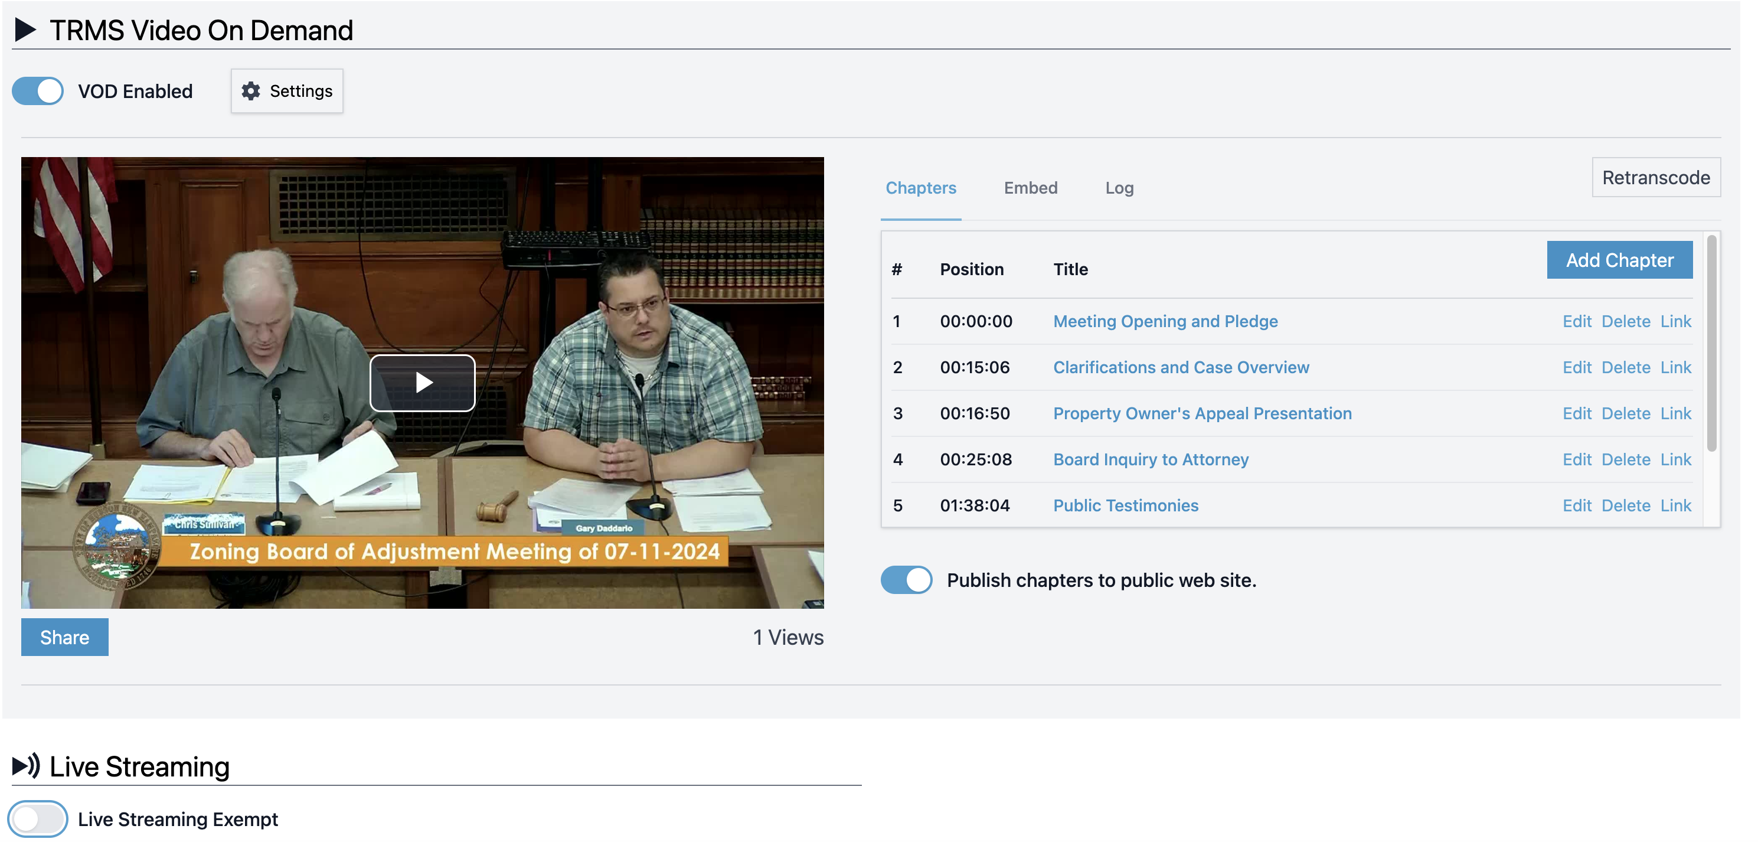Edit the Meeting Opening and Pledge chapter
This screenshot has width=1758, height=842.
(x=1577, y=321)
